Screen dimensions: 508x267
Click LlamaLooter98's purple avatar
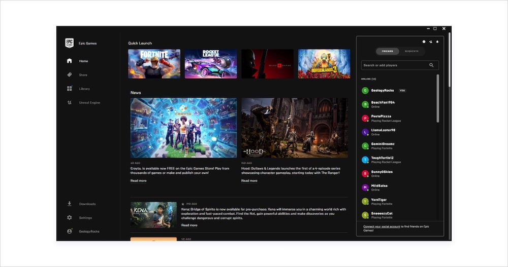[x=365, y=132]
